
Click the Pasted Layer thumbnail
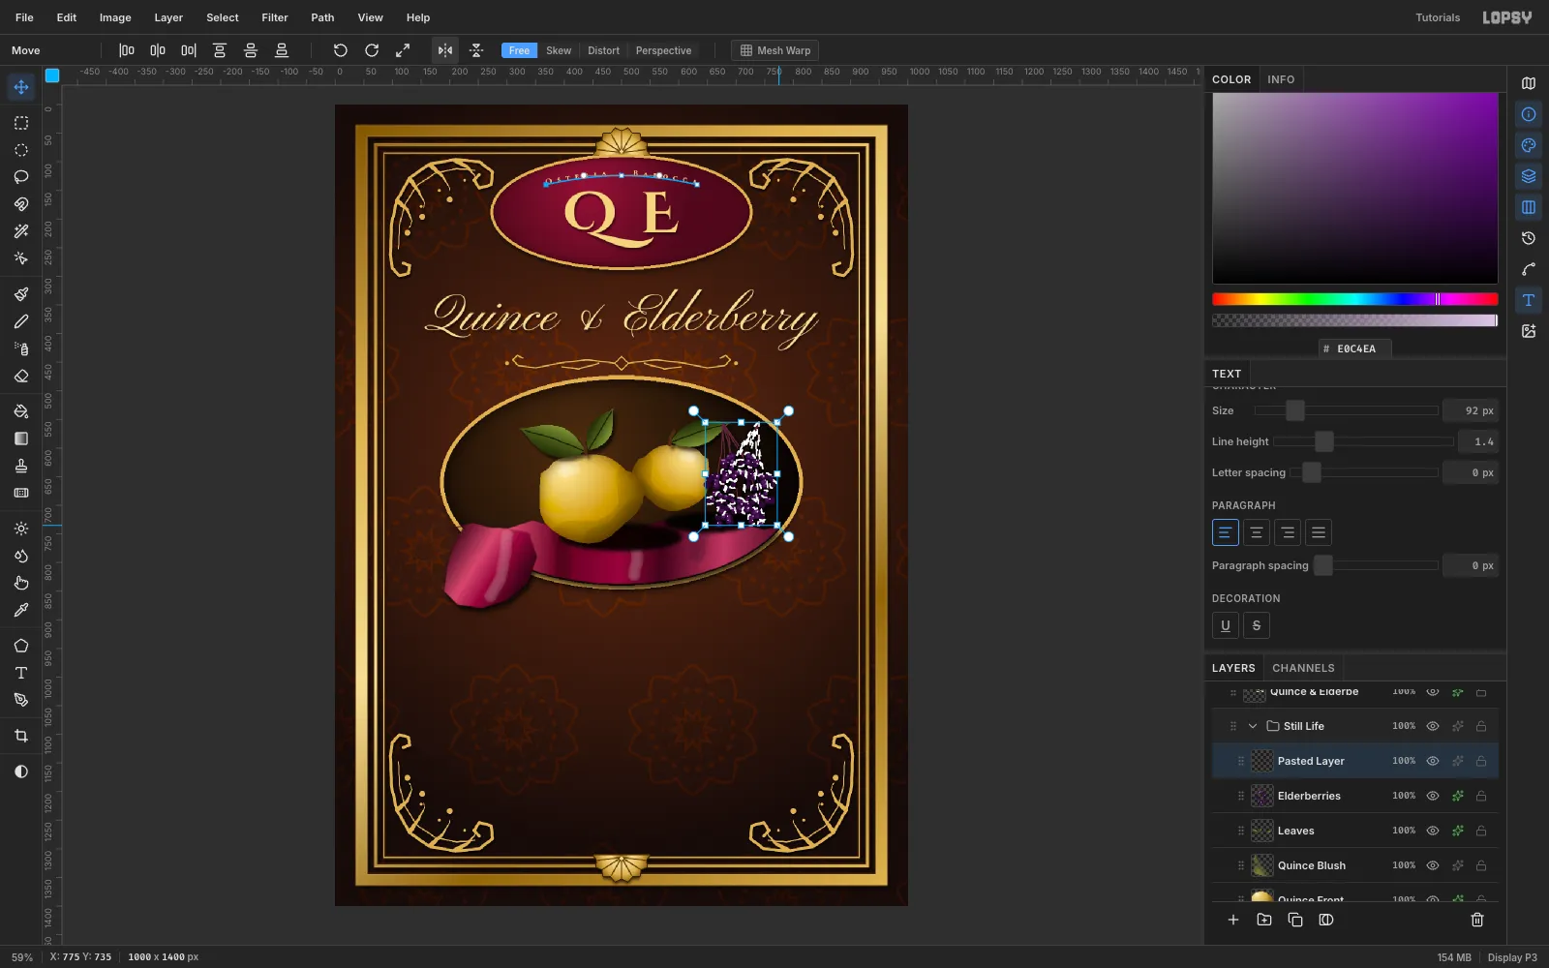(x=1262, y=761)
